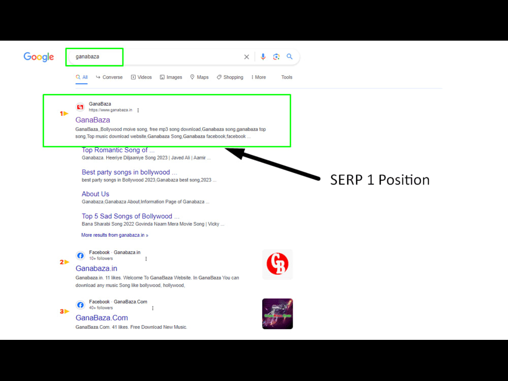Screen dimensions: 508x381
Task: Switch to the Shopping tab
Action: tap(230, 77)
